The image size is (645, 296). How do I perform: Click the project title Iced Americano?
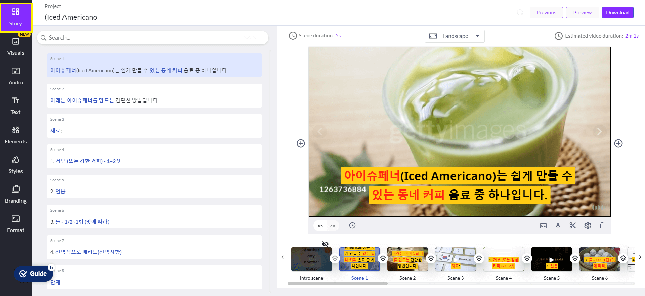71,17
